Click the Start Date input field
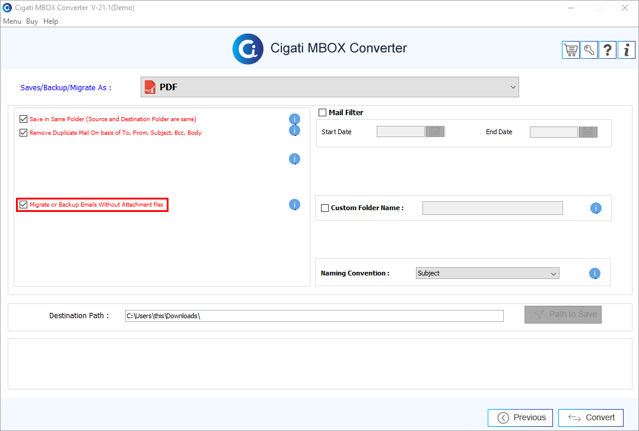 (400, 132)
